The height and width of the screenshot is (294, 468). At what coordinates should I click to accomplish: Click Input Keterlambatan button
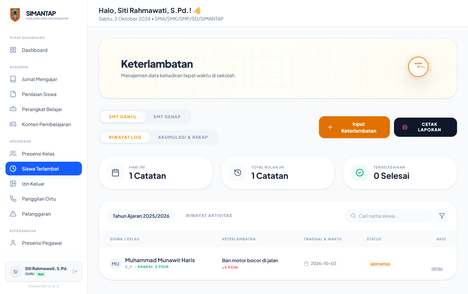pyautogui.click(x=354, y=127)
